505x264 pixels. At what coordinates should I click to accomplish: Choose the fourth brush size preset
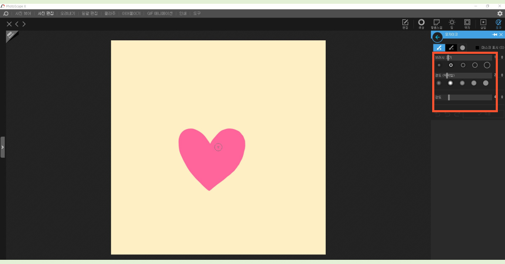(475, 65)
